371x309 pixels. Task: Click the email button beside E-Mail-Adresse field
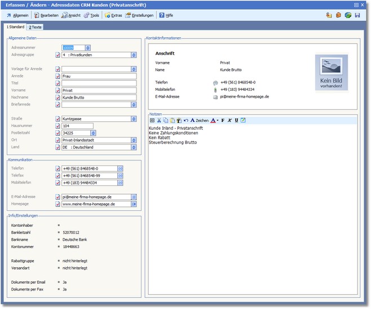point(134,197)
